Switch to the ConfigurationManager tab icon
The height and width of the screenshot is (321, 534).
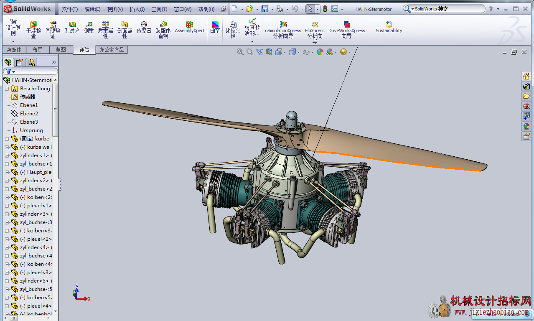31,62
